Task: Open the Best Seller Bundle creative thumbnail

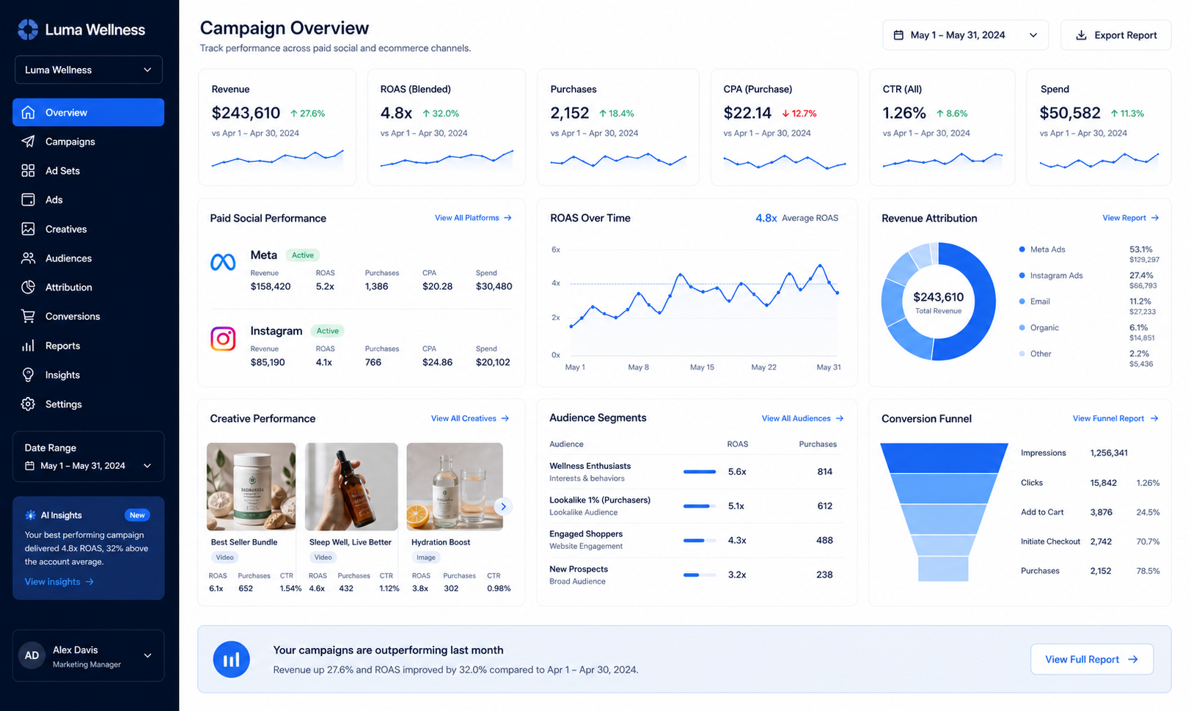Action: [x=251, y=486]
